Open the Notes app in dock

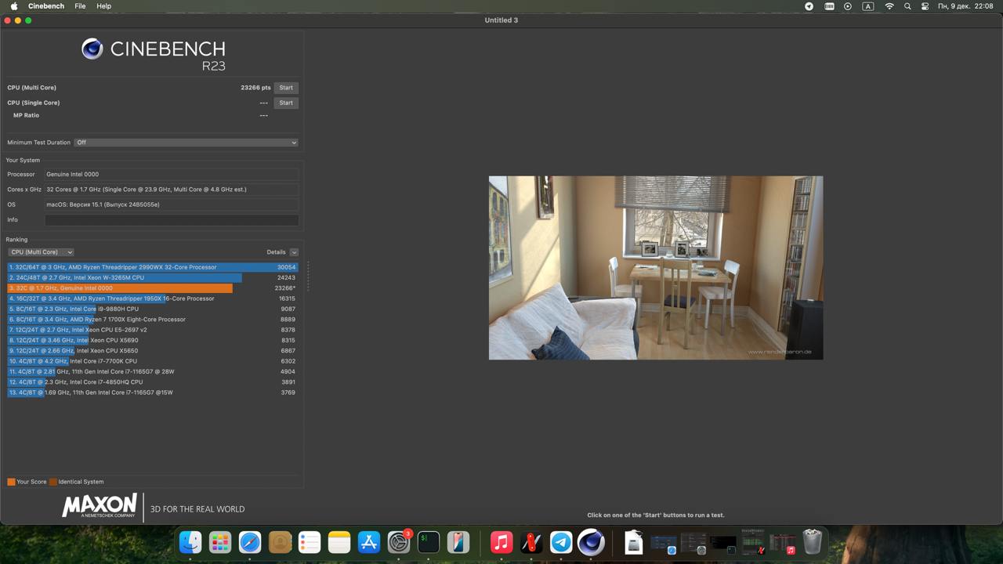click(339, 542)
